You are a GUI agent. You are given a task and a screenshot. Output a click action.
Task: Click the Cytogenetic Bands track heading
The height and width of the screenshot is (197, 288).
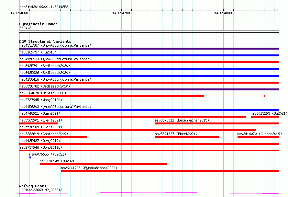click(x=39, y=24)
